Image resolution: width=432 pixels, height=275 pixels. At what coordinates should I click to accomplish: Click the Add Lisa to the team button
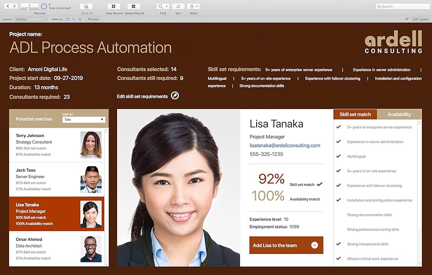coord(286,244)
